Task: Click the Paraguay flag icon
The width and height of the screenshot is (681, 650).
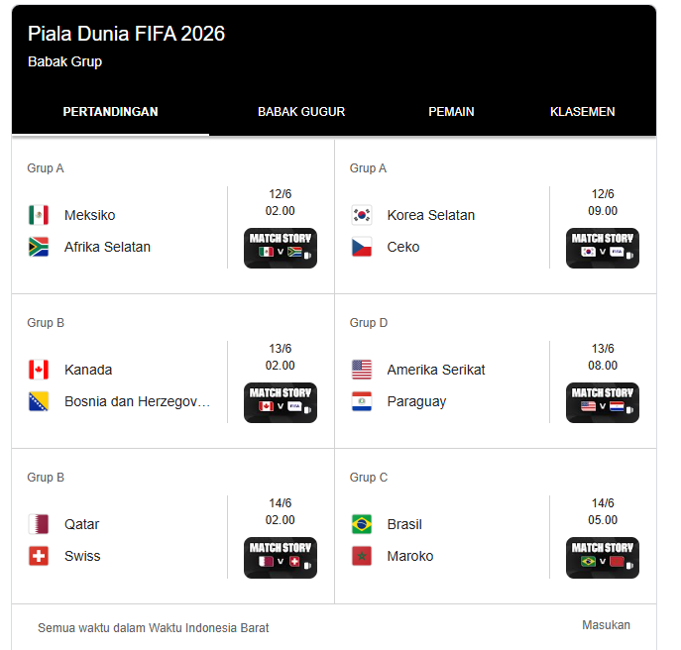Action: (362, 401)
